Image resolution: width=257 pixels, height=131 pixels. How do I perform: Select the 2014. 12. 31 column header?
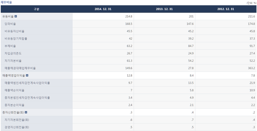(103, 9)
